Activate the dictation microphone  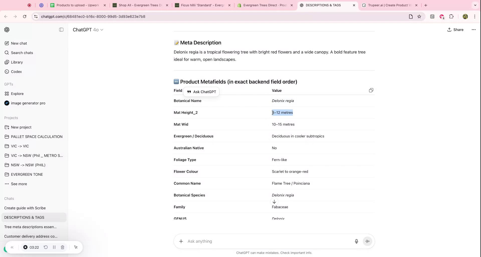coord(356,241)
